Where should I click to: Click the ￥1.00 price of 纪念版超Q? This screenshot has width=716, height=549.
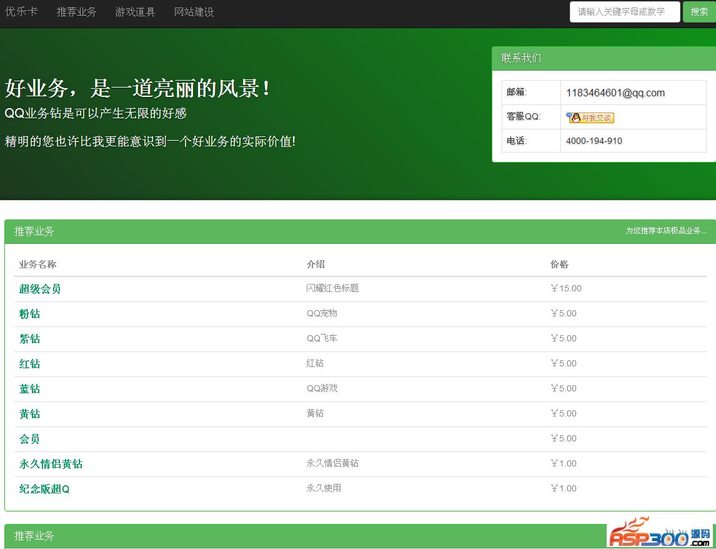click(x=564, y=489)
